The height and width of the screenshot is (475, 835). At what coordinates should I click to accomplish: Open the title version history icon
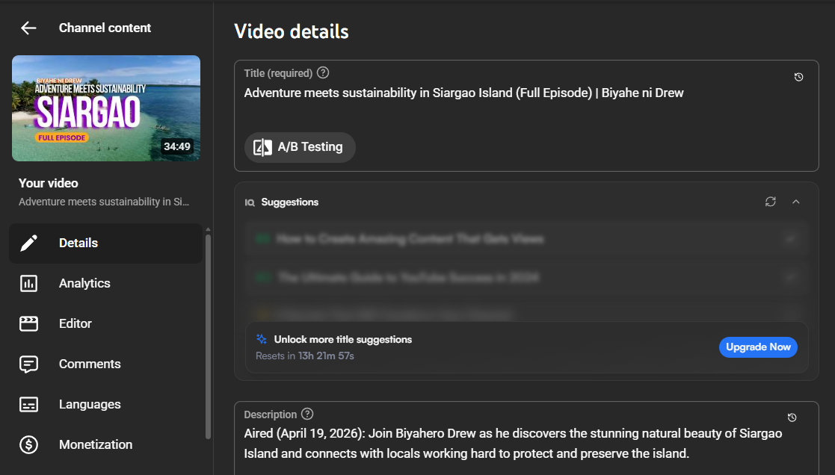[x=799, y=77]
